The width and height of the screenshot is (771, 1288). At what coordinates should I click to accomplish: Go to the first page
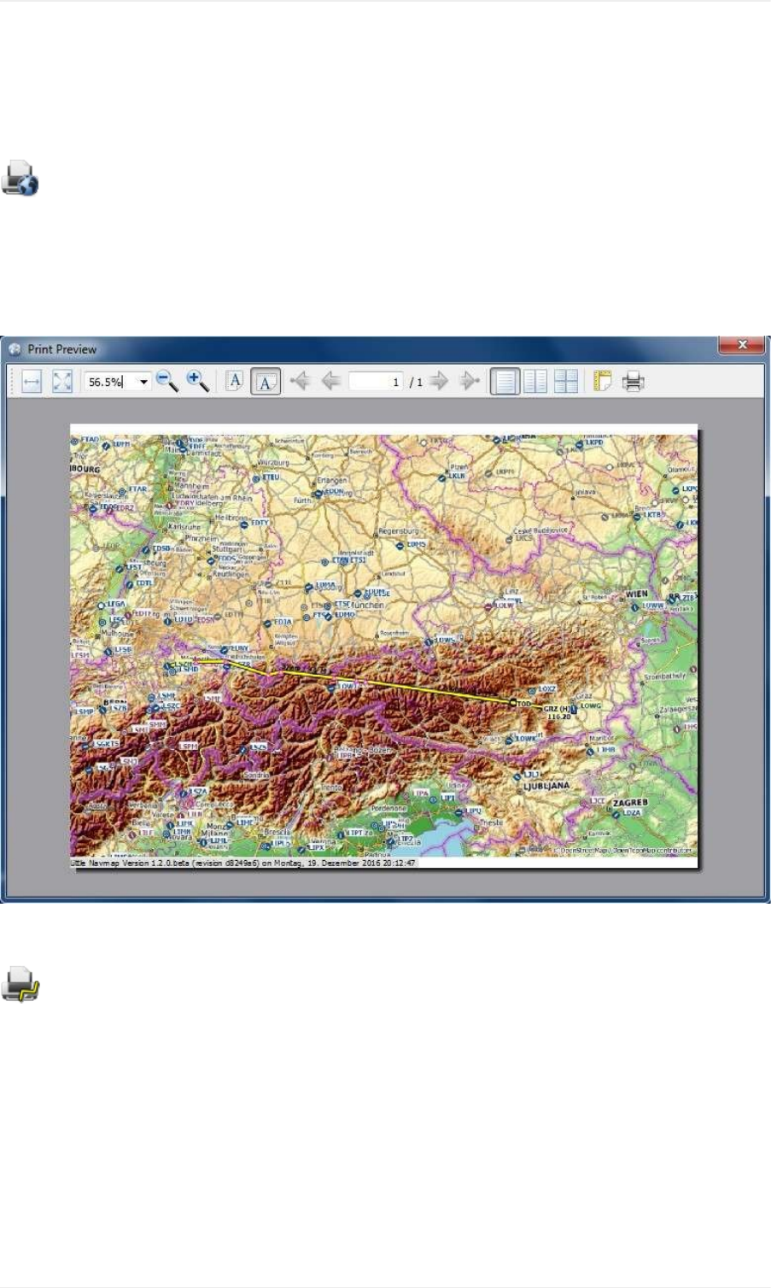[300, 381]
